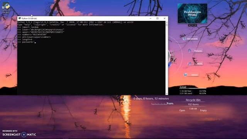Image resolution: width=247 pixels, height=139 pixels.
Task: Open the Python 3.9 desktop shortcut icon
Action: pyautogui.click(x=6, y=8)
